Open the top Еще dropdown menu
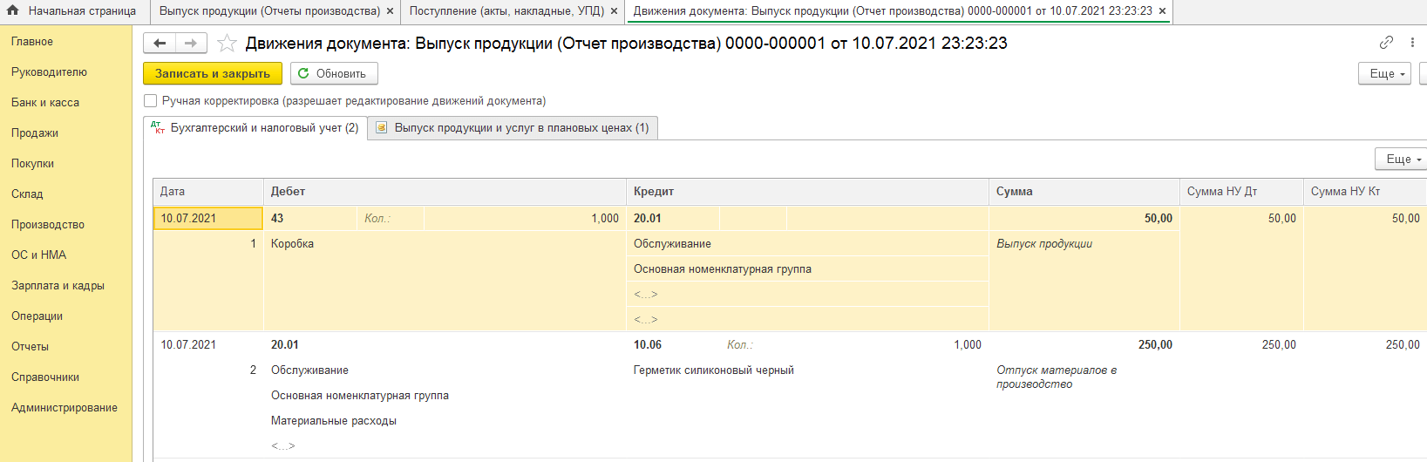The image size is (1427, 462). [x=1383, y=74]
